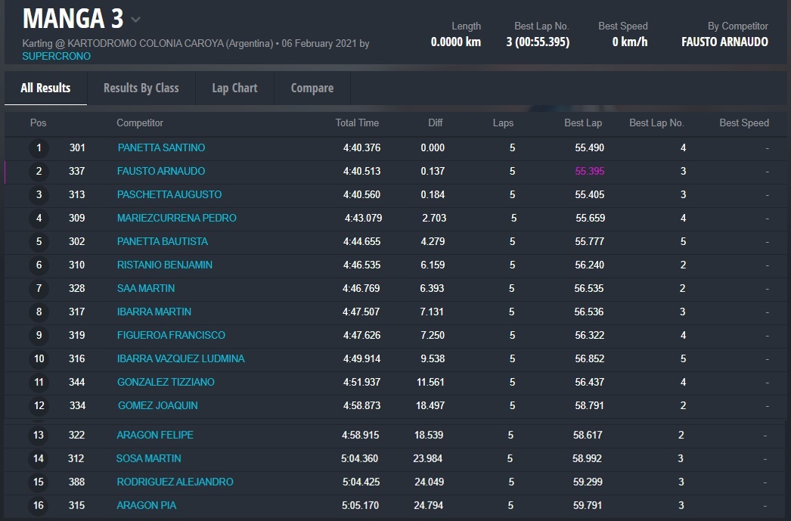
Task: Click the Total Time column header
Action: (x=357, y=122)
